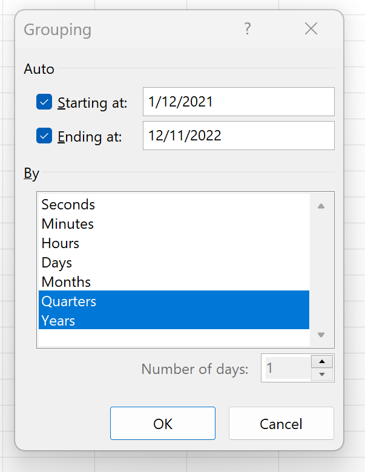Click the list scroll up arrow
The height and width of the screenshot is (472, 365).
[321, 206]
